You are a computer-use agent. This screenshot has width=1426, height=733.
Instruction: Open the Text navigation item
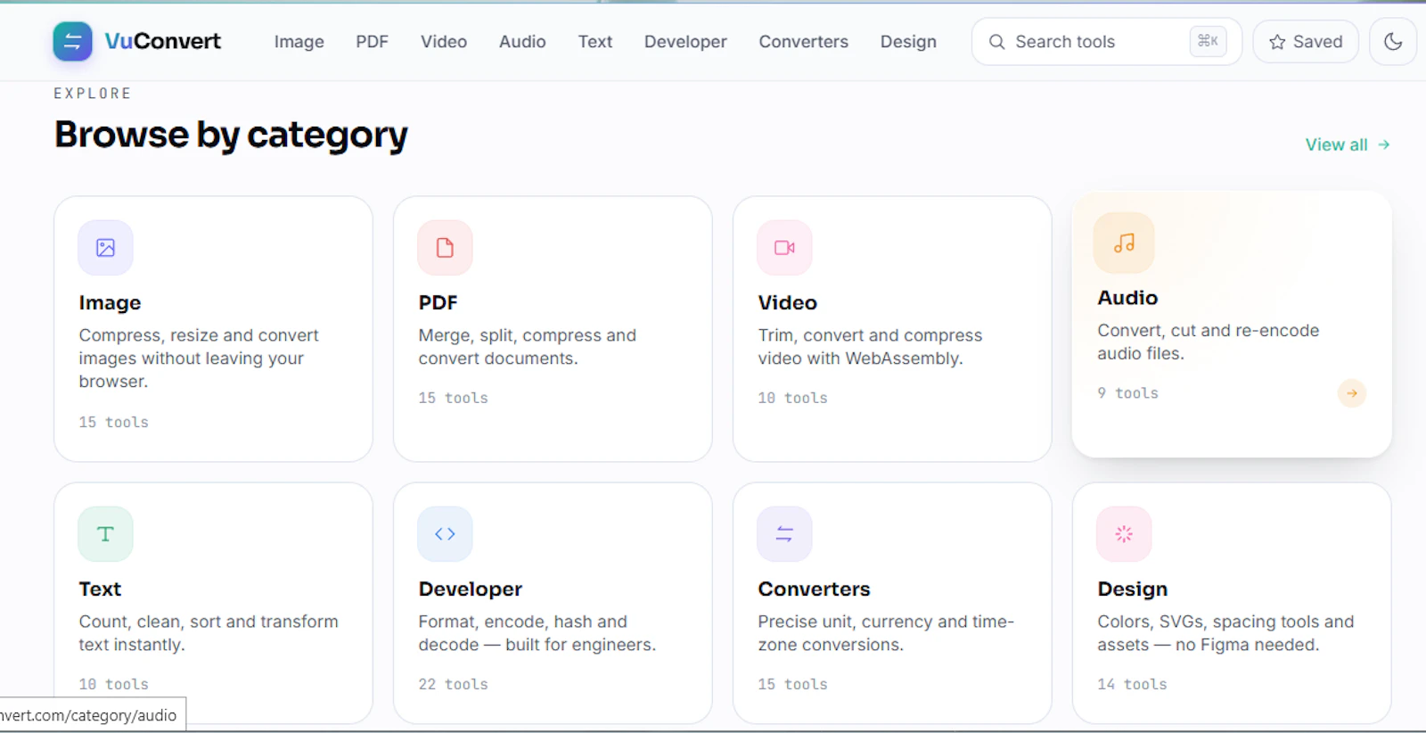[594, 42]
